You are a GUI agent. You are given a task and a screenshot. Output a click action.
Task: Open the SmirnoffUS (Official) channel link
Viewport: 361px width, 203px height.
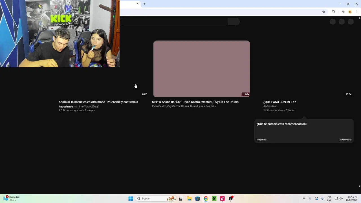[87, 107]
